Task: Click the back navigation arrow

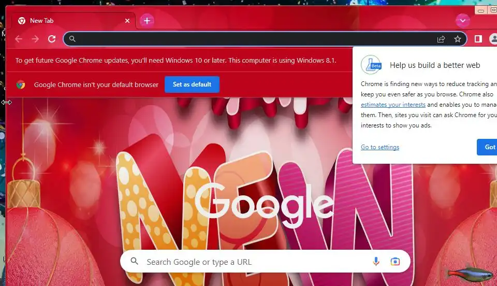Action: (x=19, y=39)
